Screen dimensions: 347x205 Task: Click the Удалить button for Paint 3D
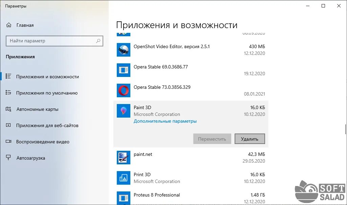point(250,139)
